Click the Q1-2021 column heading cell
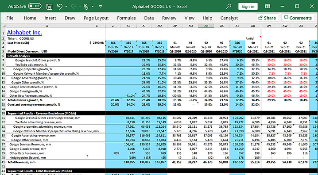 [x=253, y=51]
